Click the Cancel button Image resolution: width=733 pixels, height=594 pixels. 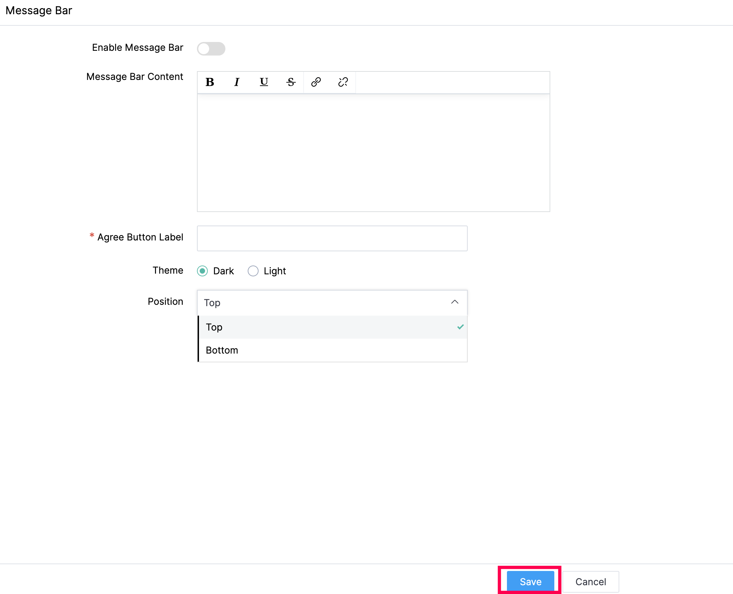point(591,582)
